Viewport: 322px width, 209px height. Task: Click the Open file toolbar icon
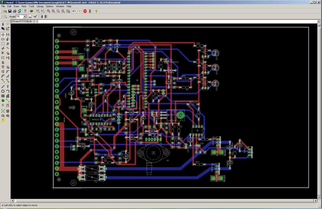pos(5,11)
